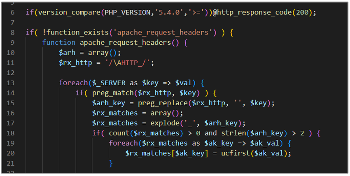Screen dimensions: 350x176
Task: Click the $_SERVER superglobal
Action: tap(109, 83)
